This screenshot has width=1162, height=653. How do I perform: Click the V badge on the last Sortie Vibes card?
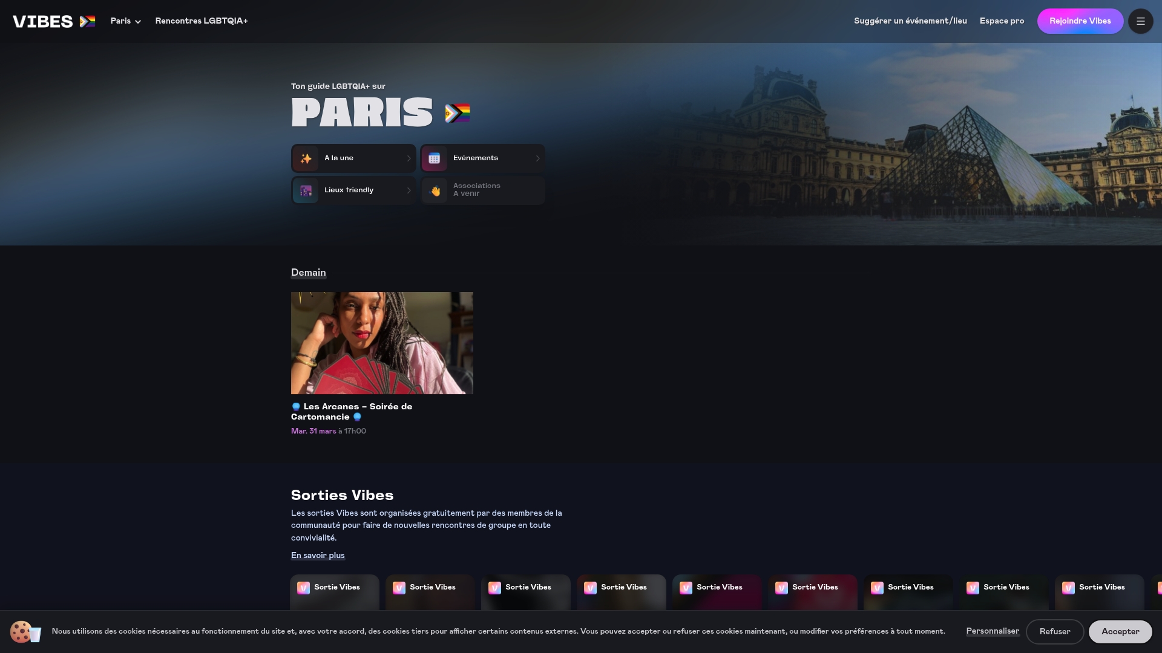point(1068,587)
